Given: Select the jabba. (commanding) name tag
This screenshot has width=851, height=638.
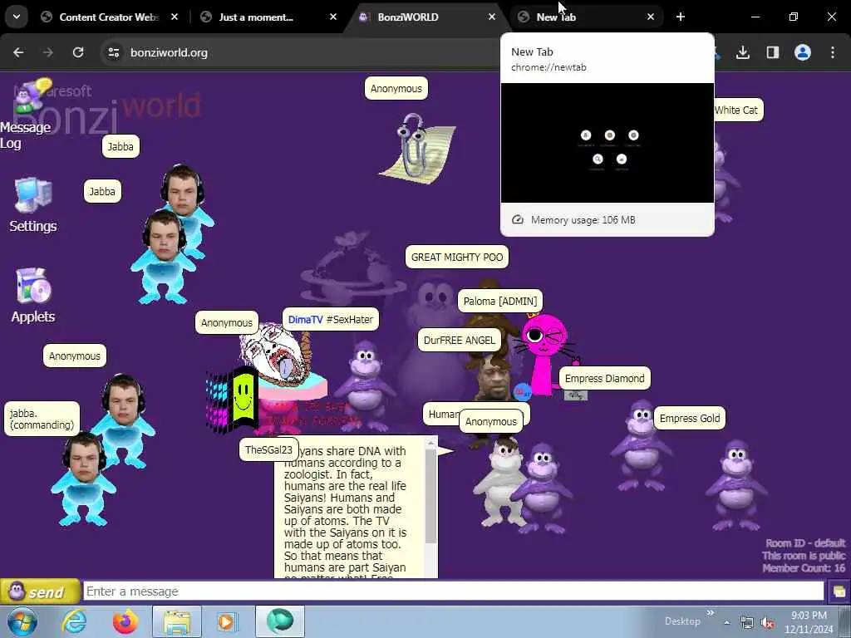Looking at the screenshot, I should point(42,419).
